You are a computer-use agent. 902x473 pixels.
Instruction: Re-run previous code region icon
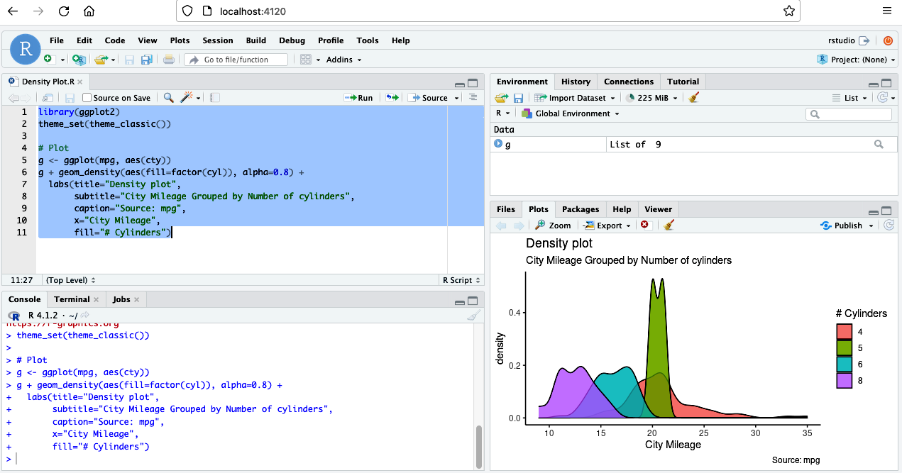pyautogui.click(x=392, y=98)
